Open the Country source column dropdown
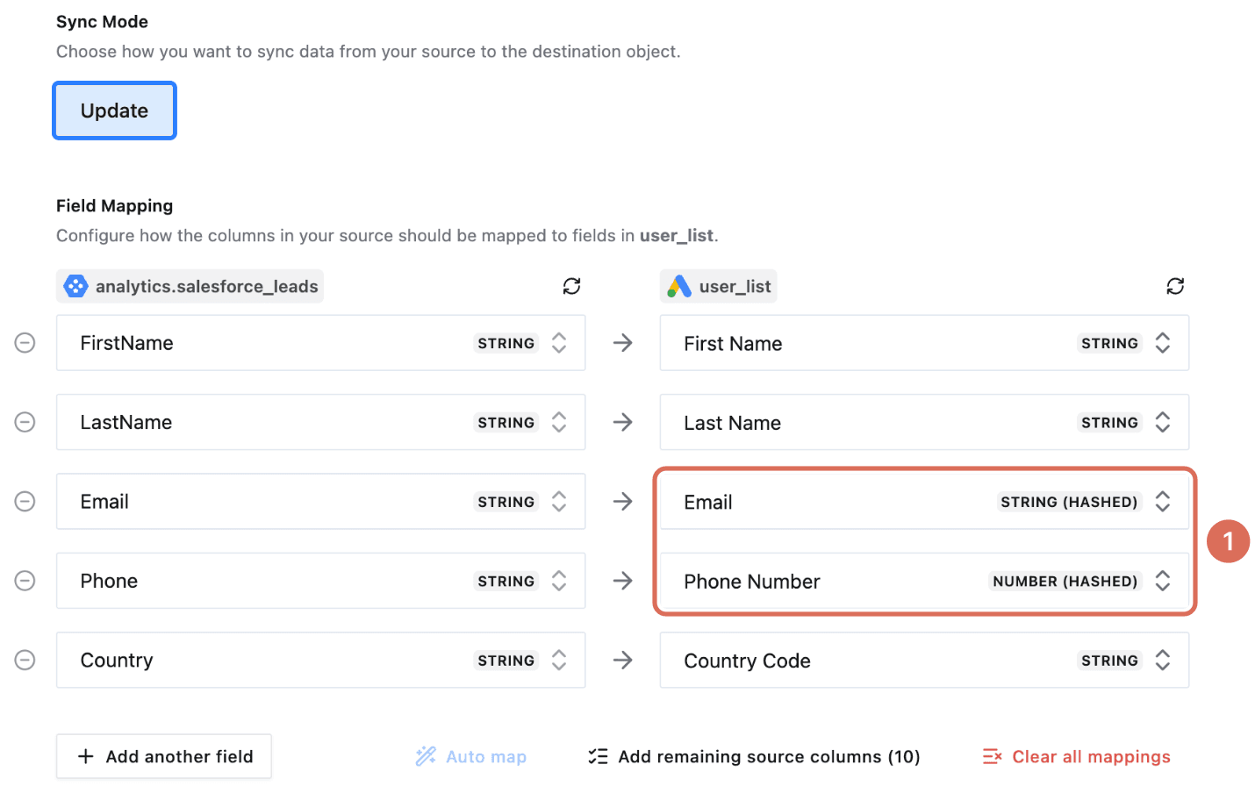Screen dimensions: 1255x786 (x=320, y=660)
